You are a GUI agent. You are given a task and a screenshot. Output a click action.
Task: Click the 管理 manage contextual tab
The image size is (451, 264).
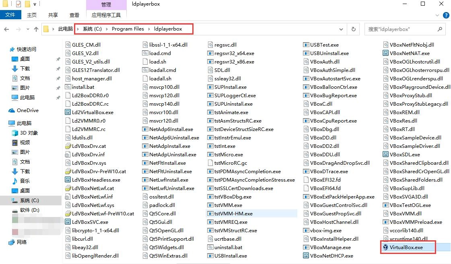[106, 4]
